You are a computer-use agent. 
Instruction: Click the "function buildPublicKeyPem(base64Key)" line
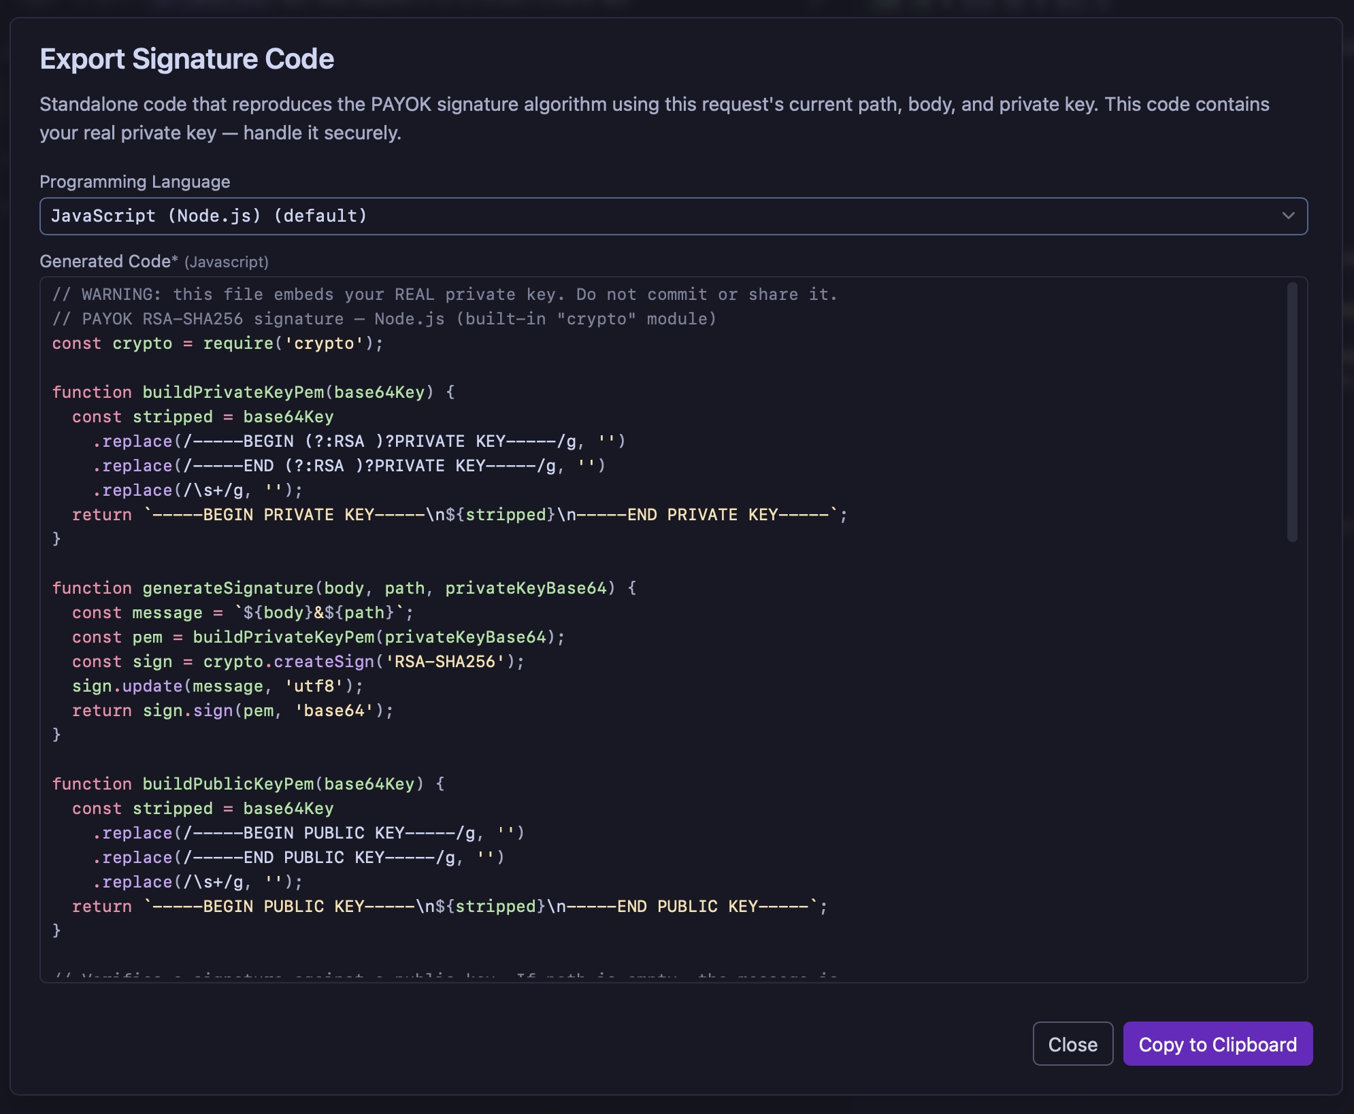(248, 784)
